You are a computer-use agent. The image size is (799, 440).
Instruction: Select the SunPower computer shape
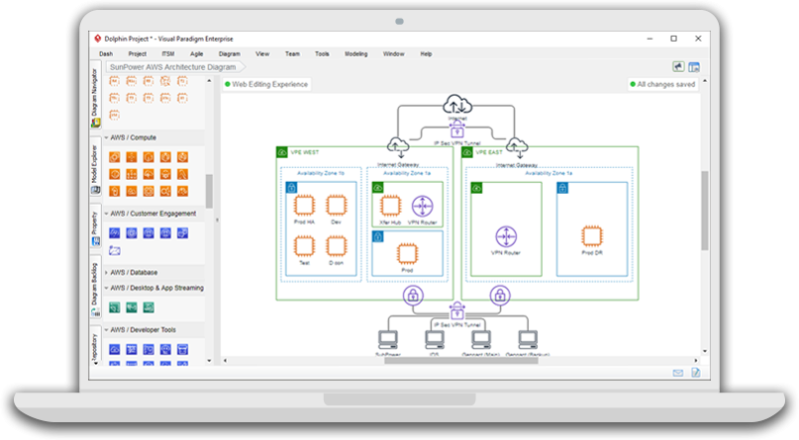[x=388, y=339]
